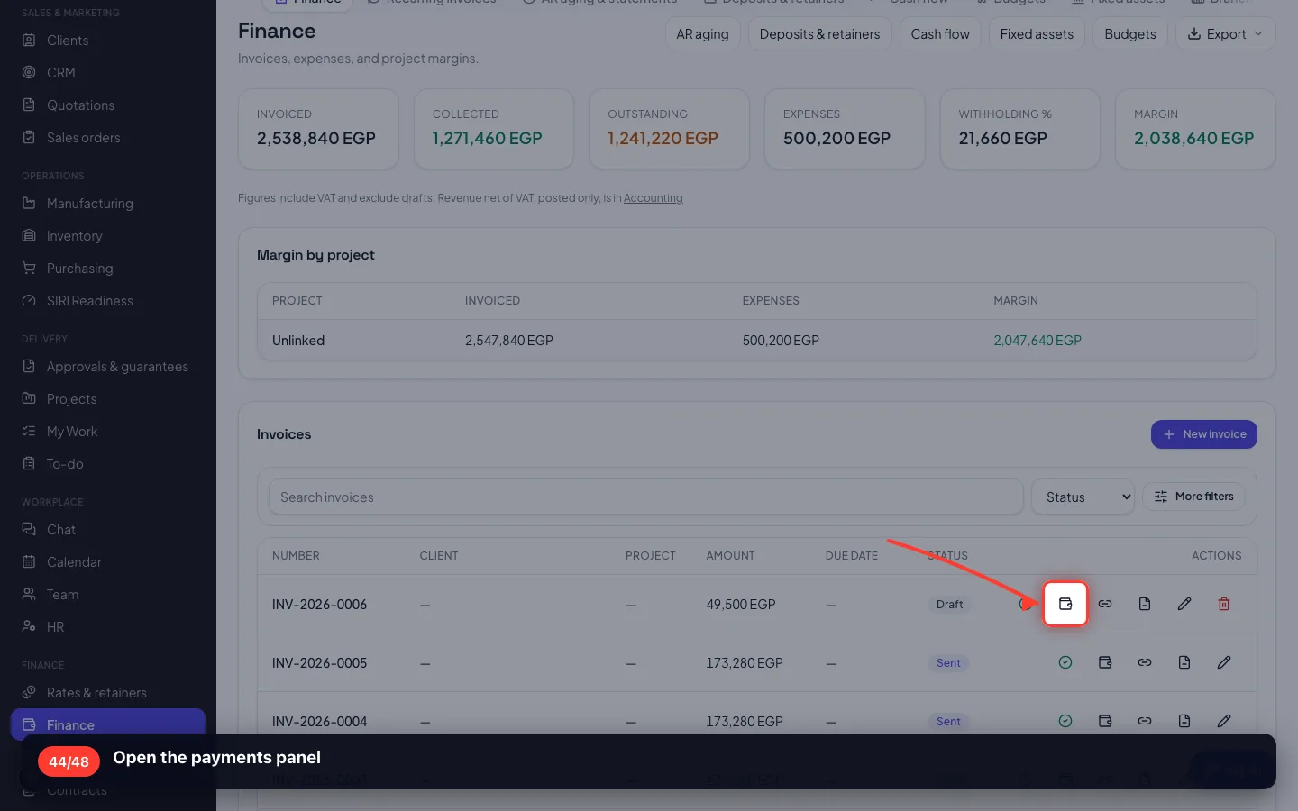The height and width of the screenshot is (811, 1298).
Task: Go to CRM in the sidebar
Action: (108, 73)
